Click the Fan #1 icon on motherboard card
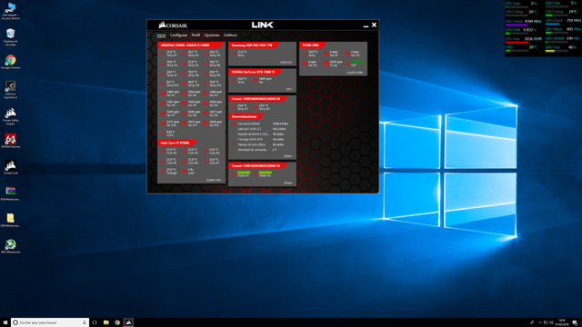582x327 pixels. (x=163, y=94)
